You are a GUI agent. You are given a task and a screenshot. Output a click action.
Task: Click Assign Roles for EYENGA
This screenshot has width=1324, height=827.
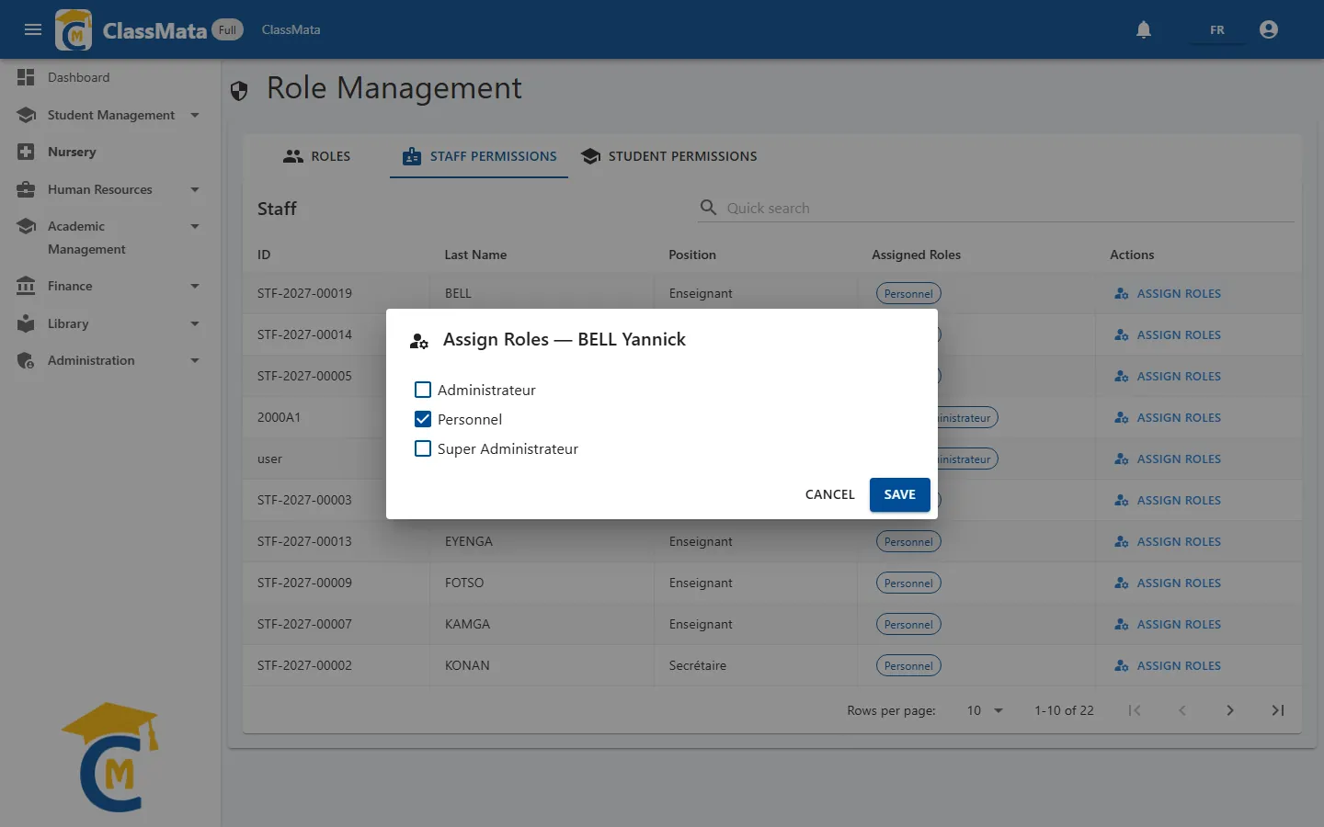(x=1168, y=541)
